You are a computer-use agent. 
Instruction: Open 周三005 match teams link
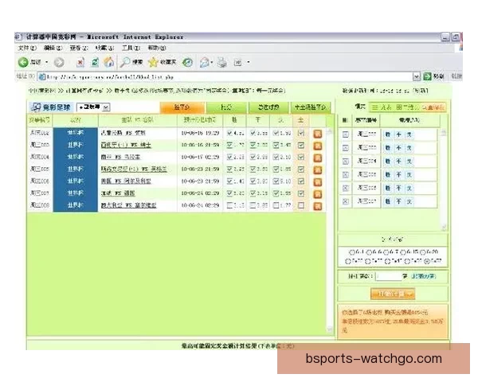pos(134,169)
